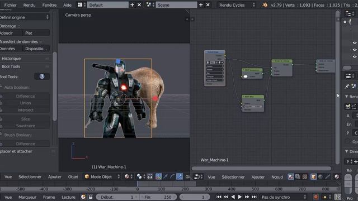Toggle the 3D manipulator widget icon
Viewport: 358px width, 201px height.
pyautogui.click(x=158, y=176)
